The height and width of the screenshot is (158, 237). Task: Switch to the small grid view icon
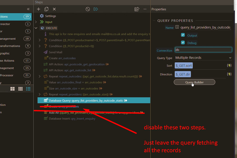click(21, 89)
